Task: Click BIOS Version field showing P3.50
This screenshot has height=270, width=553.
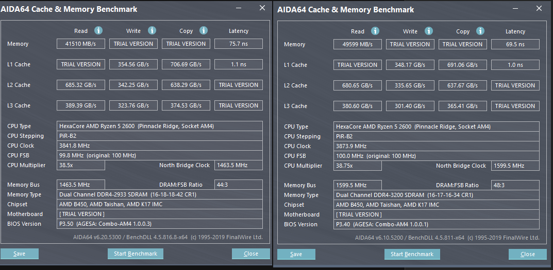Action: [x=160, y=224]
